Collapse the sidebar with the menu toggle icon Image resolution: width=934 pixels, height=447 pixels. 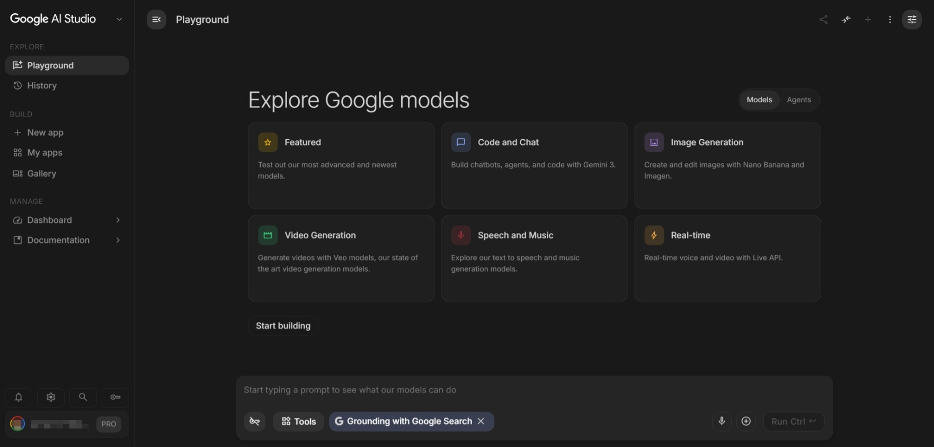click(x=156, y=20)
